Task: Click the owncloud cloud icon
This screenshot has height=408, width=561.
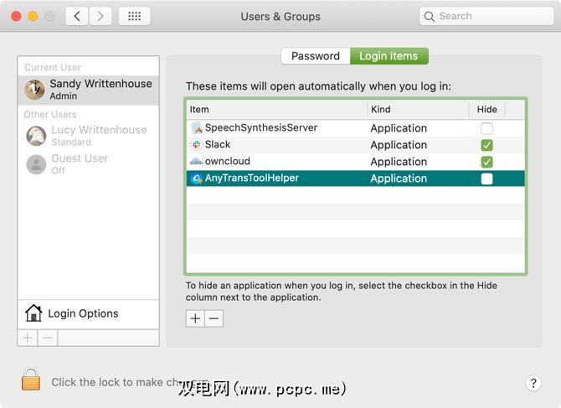Action: coord(197,162)
